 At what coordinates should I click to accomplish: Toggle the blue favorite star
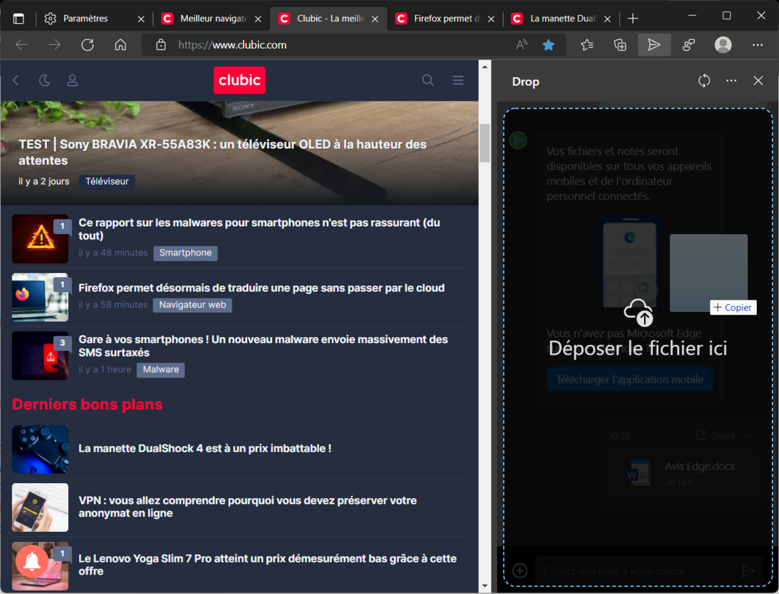549,45
